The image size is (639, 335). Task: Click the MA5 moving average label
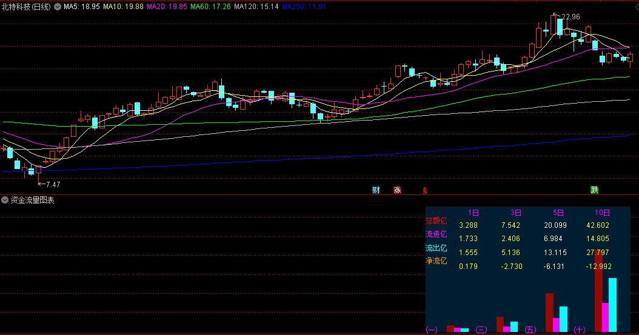pos(81,7)
